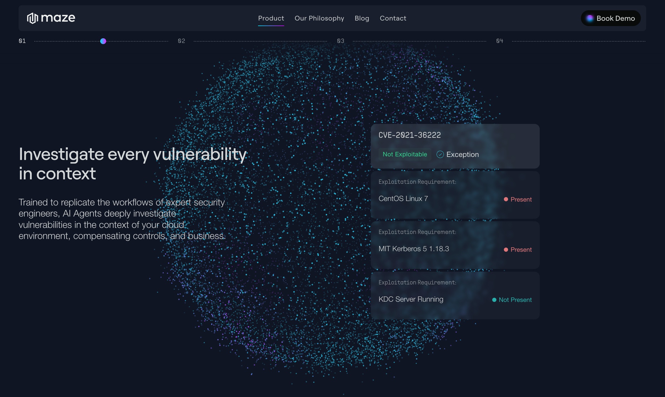
Task: Click the Exception checkmark icon
Action: click(440, 154)
